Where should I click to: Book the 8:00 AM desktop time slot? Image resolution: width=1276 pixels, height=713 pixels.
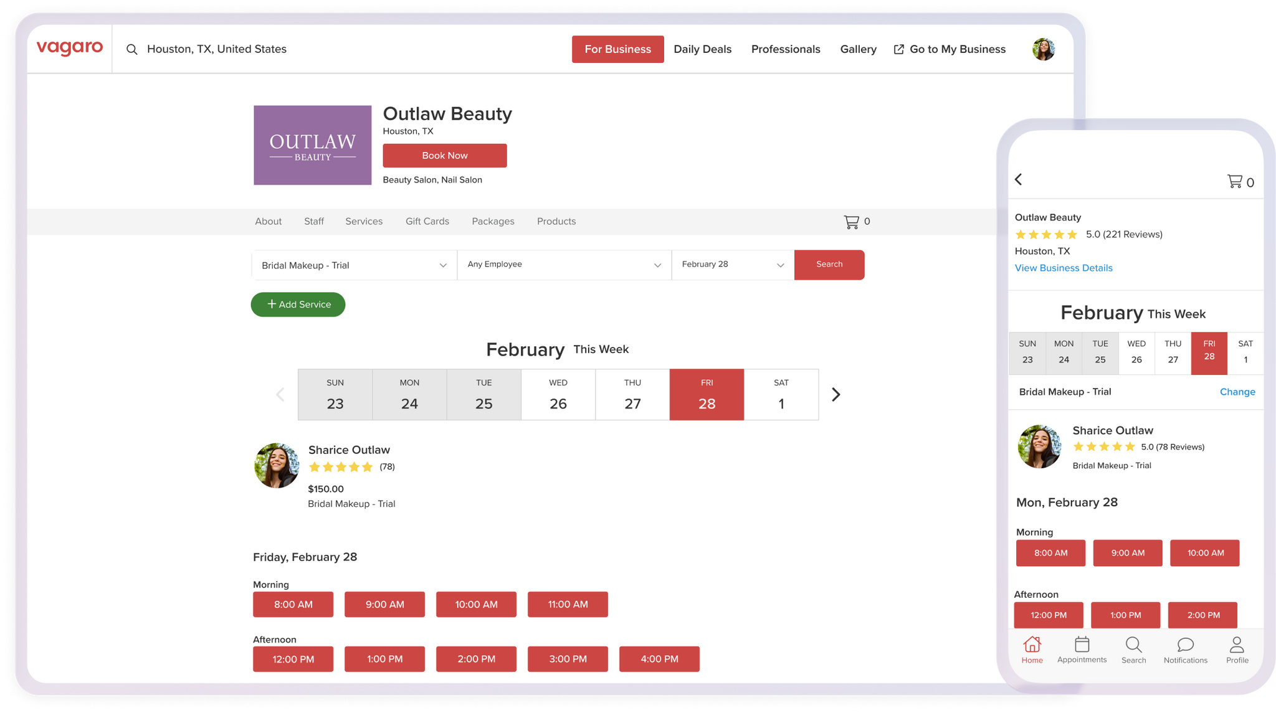coord(293,605)
